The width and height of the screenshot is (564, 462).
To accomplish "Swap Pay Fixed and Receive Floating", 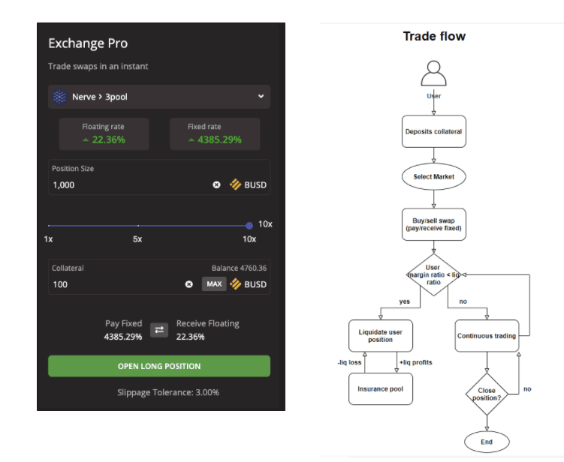I will pyautogui.click(x=159, y=330).
